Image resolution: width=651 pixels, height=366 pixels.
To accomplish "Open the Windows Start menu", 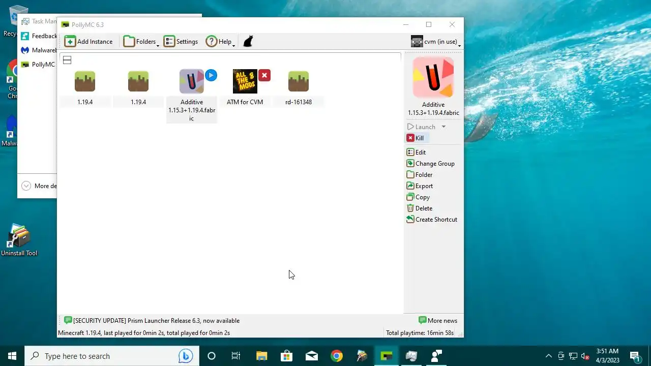I will (x=12, y=356).
